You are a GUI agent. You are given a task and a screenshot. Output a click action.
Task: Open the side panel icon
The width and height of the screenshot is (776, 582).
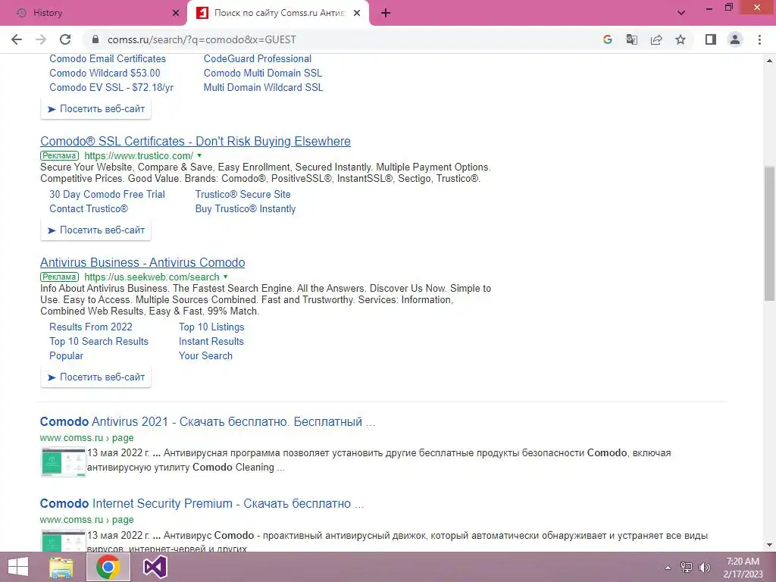(711, 39)
